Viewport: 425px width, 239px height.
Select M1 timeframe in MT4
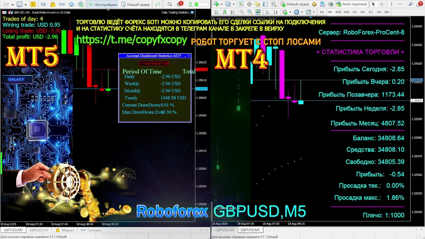click(x=322, y=12)
